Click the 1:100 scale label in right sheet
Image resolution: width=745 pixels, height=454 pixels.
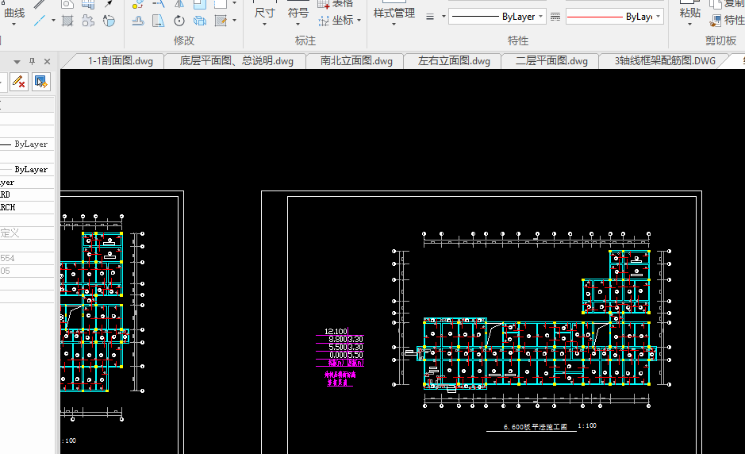587,425
